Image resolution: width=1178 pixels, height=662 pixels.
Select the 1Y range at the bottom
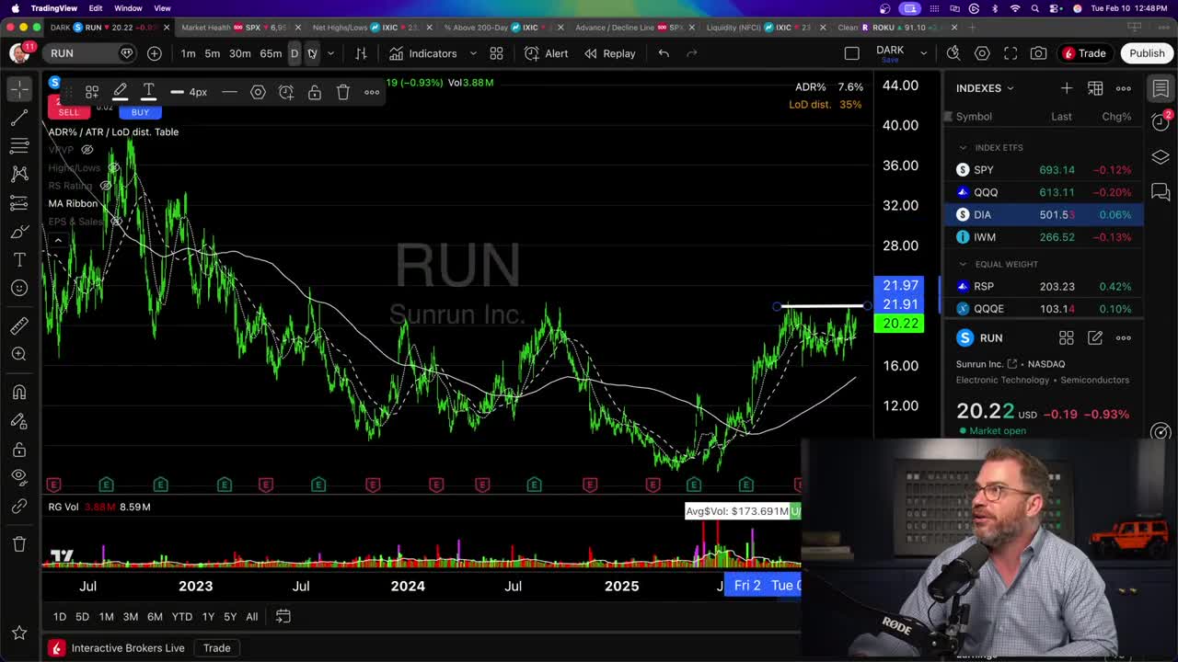click(208, 616)
